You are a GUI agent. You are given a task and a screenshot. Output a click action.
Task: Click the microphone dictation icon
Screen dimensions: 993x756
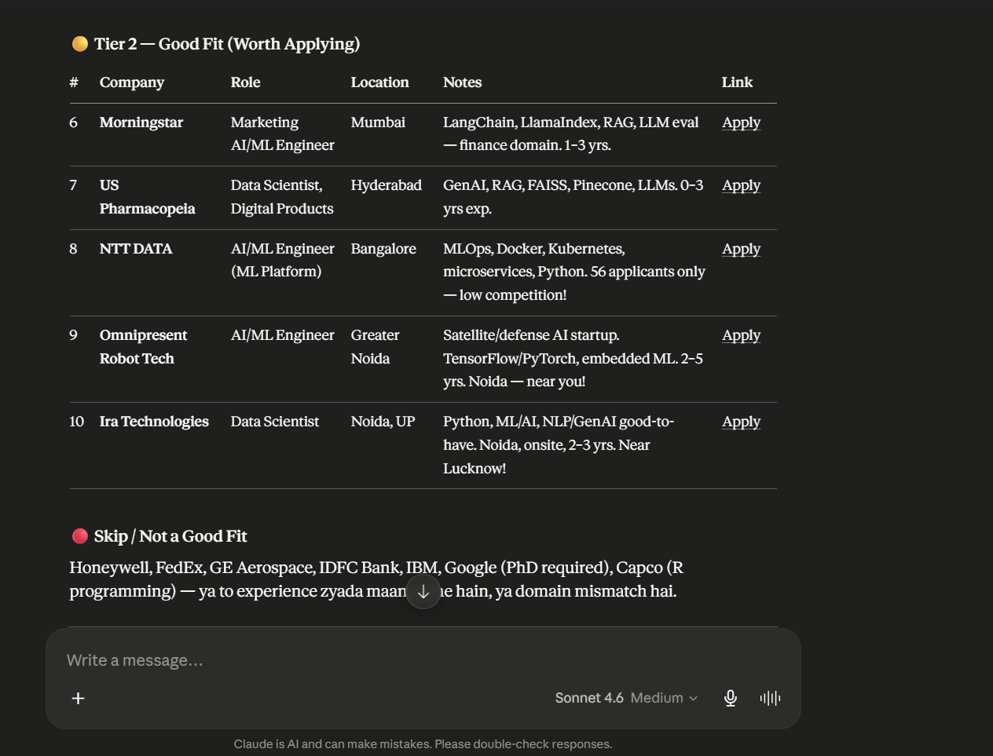731,698
